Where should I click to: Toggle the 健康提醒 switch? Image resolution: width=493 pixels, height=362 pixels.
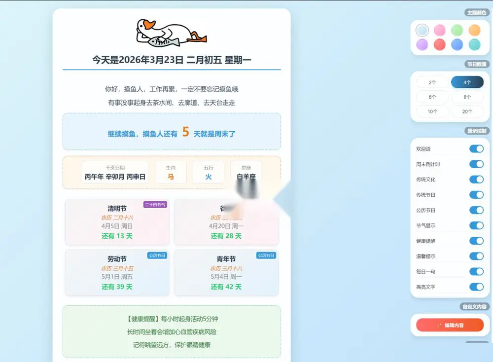tap(476, 241)
